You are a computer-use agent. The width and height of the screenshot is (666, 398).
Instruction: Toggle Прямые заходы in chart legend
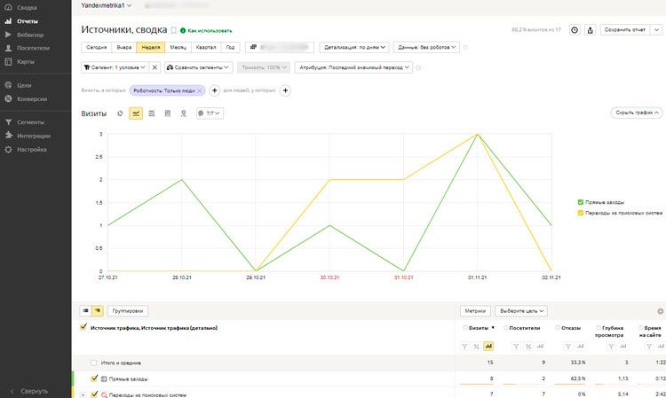(580, 202)
